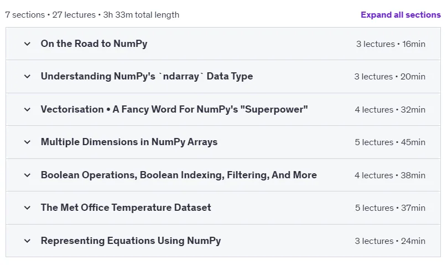The width and height of the screenshot is (447, 266).
Task: Open The Met Office Temperature Dataset title
Action: click(126, 208)
